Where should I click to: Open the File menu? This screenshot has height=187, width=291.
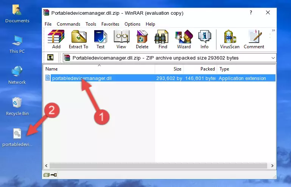(48, 24)
